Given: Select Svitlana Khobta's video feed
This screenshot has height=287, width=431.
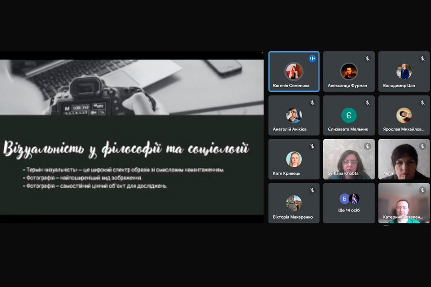Looking at the screenshot, I should 349,159.
